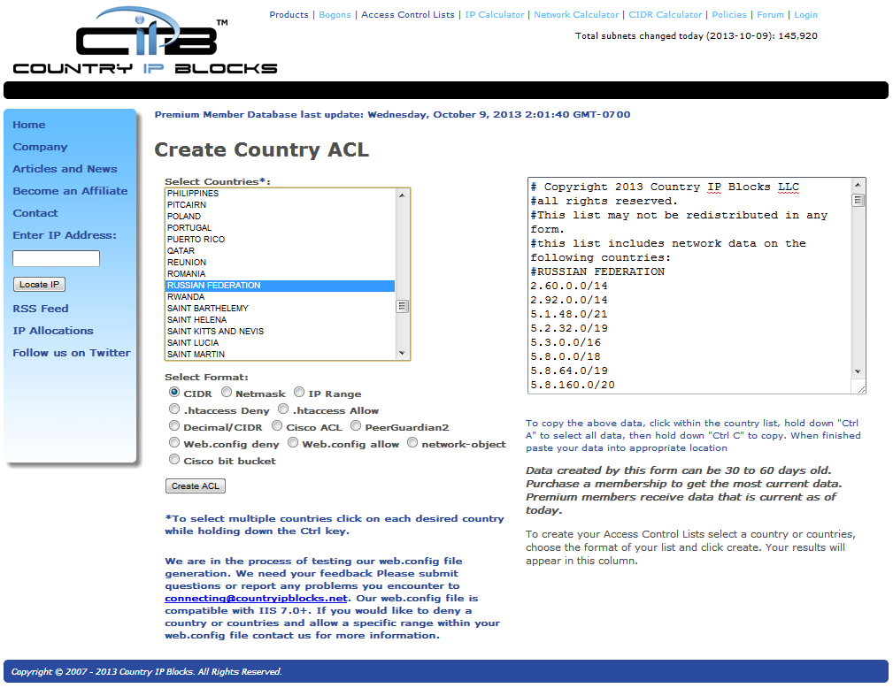The width and height of the screenshot is (893, 688).
Task: Open Products in top navigation
Action: point(289,15)
